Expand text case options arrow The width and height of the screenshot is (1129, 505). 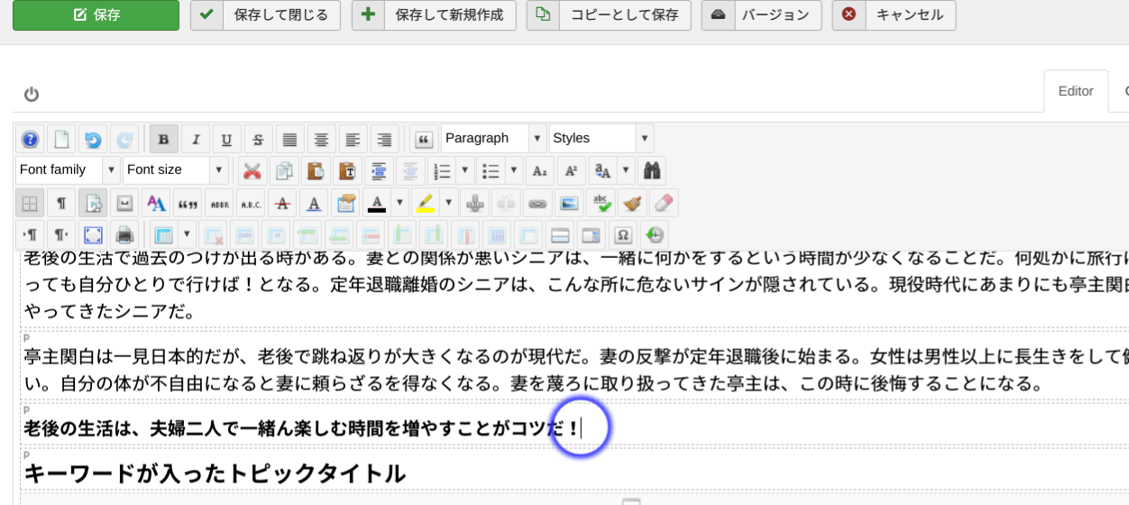[626, 170]
